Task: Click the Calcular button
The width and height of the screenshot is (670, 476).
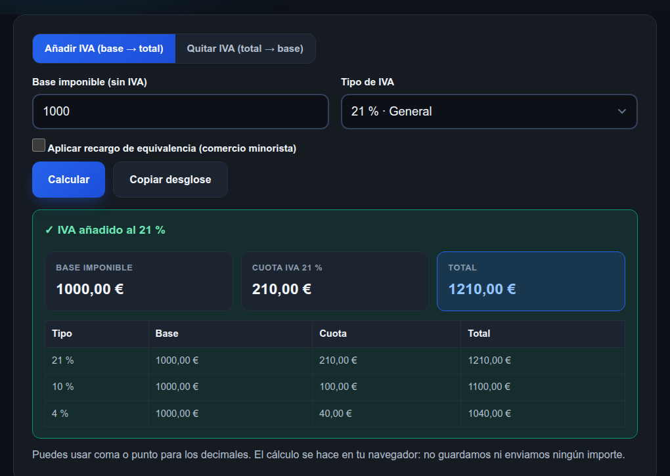Action: (68, 179)
